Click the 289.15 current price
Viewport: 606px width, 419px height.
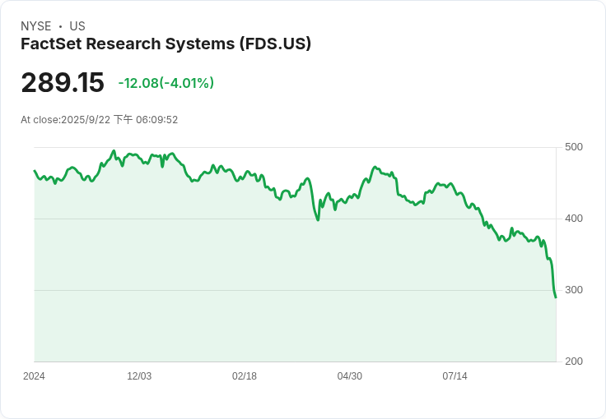tap(63, 82)
